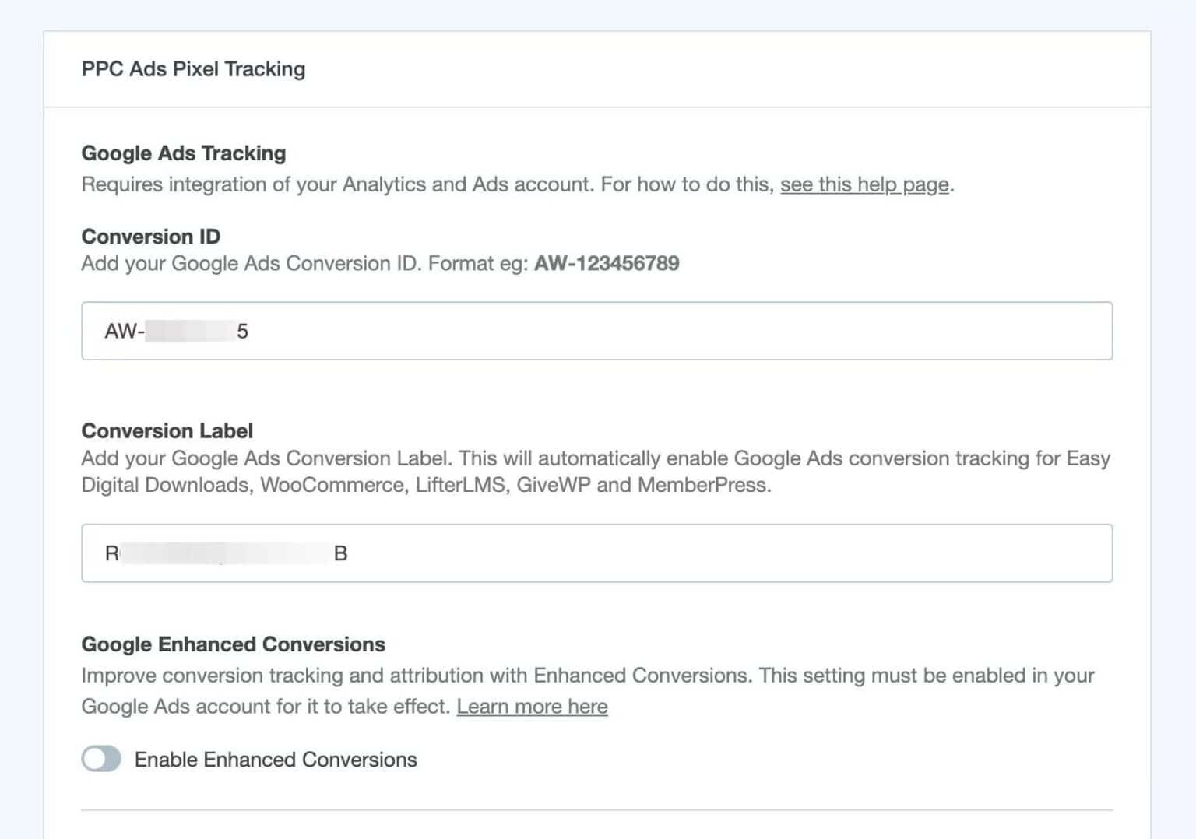This screenshot has width=1196, height=839.
Task: Switch off Enhanced Conversions setting
Action: pos(102,759)
